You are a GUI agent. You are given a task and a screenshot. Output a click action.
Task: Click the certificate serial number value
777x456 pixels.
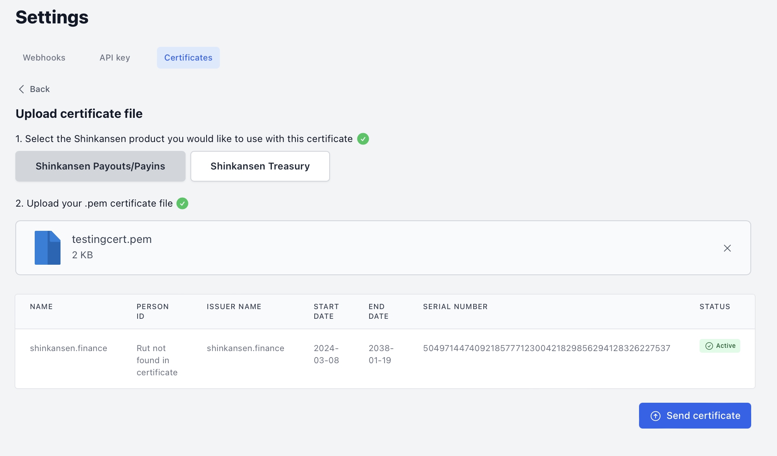[547, 348]
